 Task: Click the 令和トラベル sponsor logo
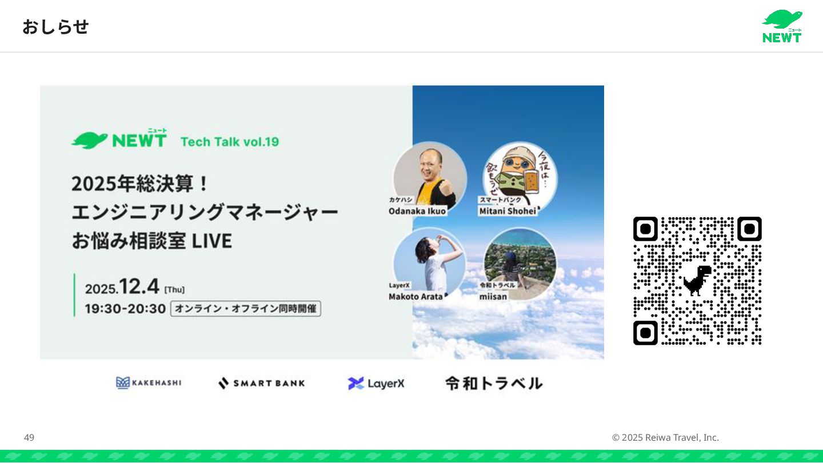coord(494,383)
